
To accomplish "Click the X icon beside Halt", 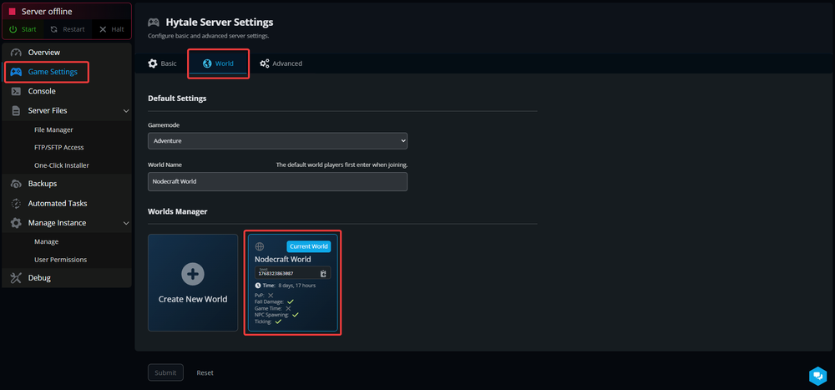I will click(103, 29).
